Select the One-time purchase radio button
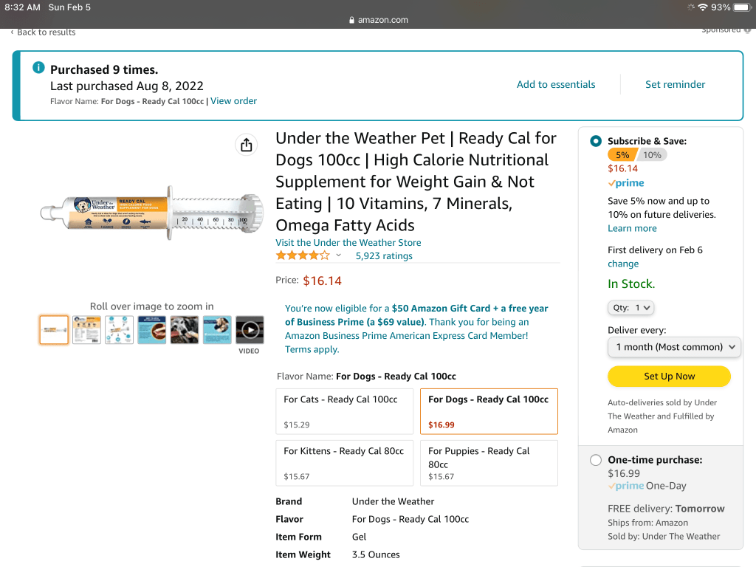This screenshot has height=567, width=756. pyautogui.click(x=596, y=460)
